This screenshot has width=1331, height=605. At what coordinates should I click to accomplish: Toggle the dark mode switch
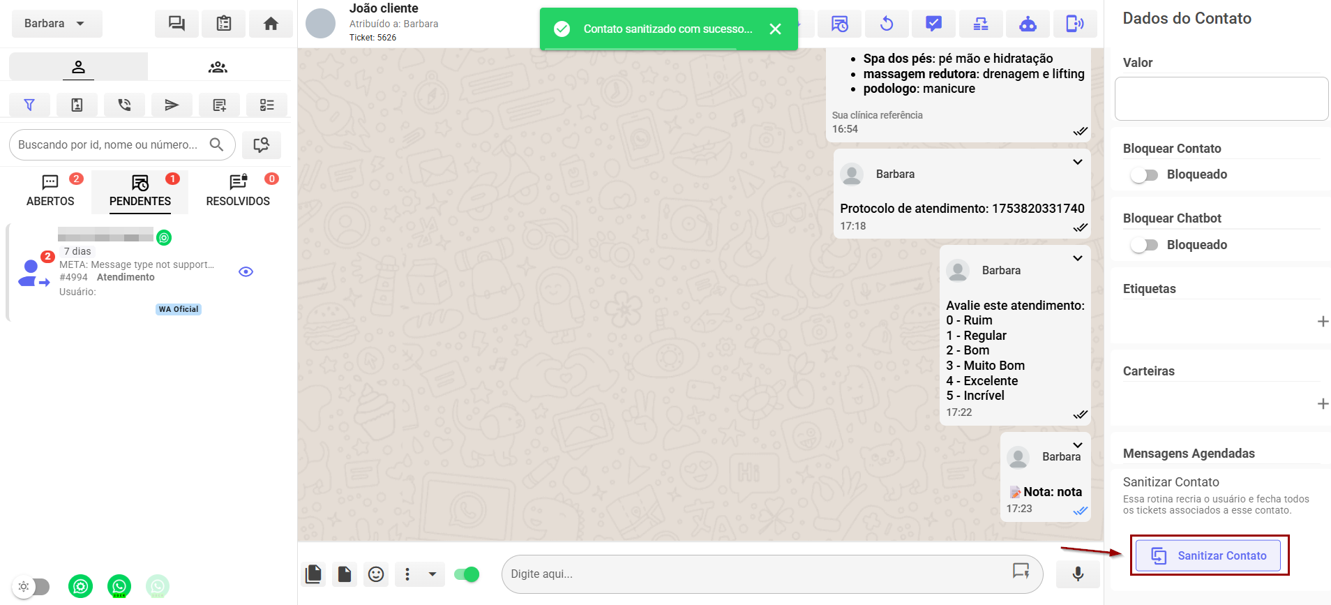32,586
